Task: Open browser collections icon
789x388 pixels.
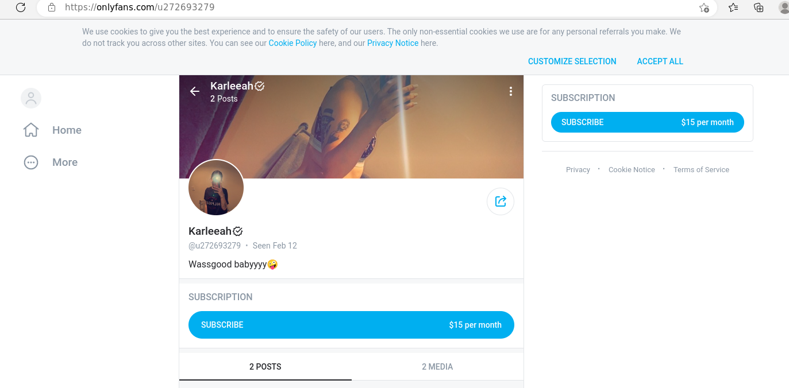Action: click(759, 7)
